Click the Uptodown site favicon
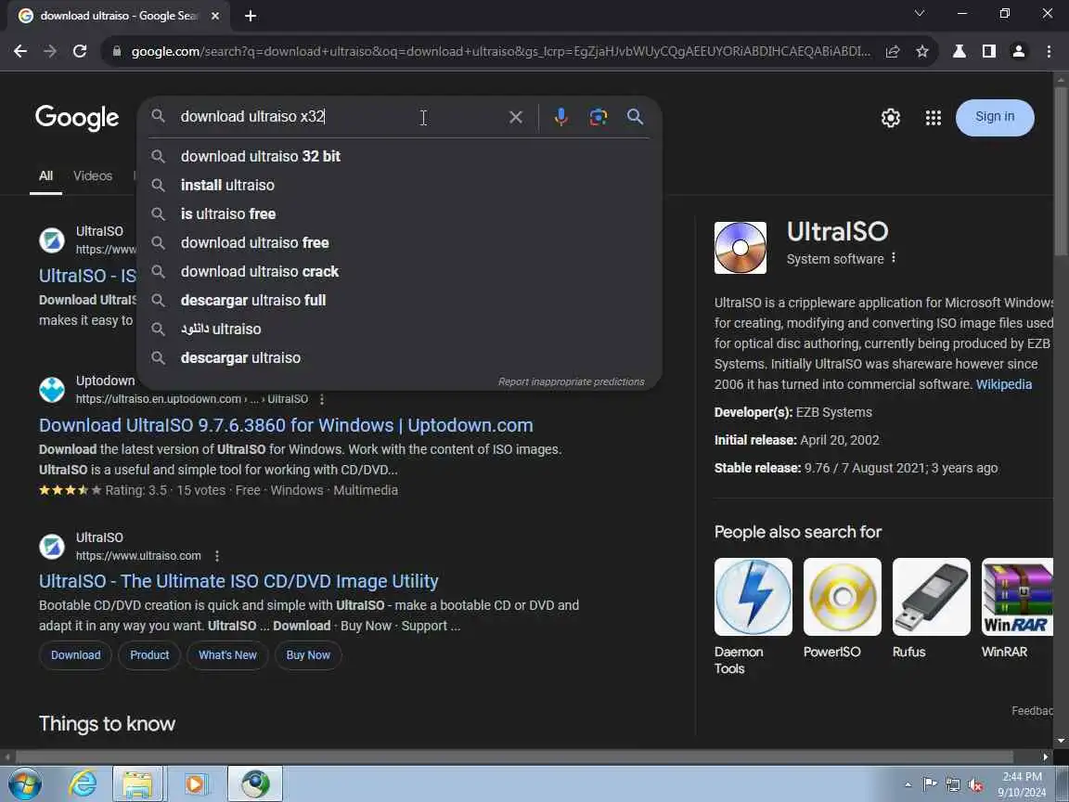This screenshot has height=802, width=1069. 52,390
